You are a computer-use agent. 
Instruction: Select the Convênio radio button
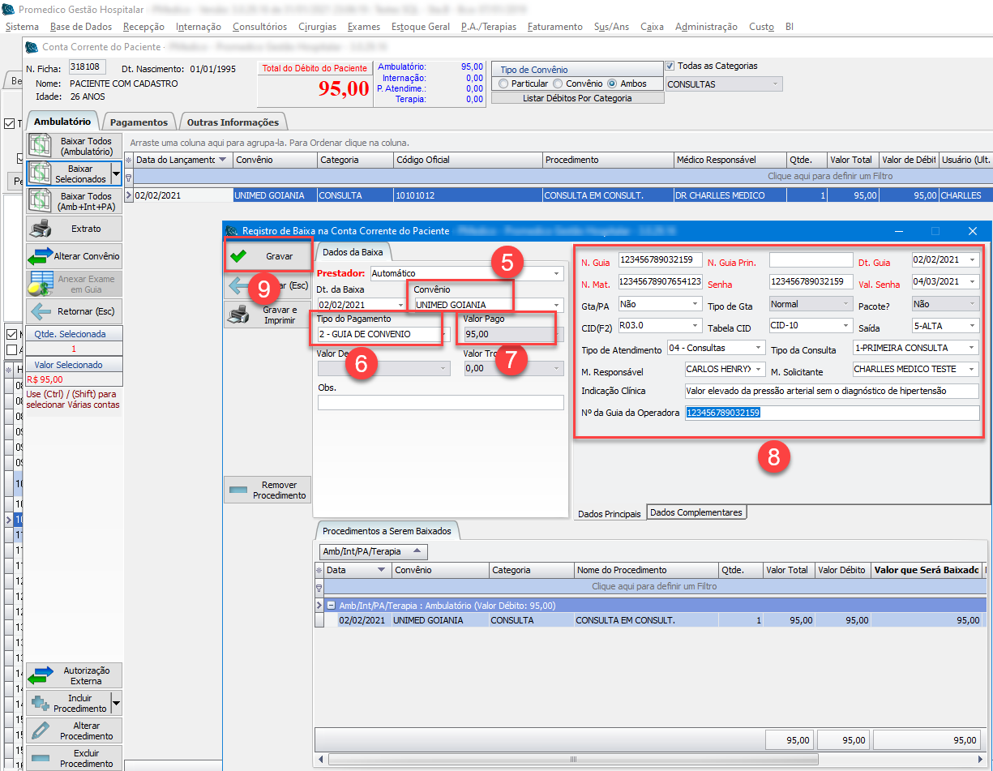click(558, 84)
